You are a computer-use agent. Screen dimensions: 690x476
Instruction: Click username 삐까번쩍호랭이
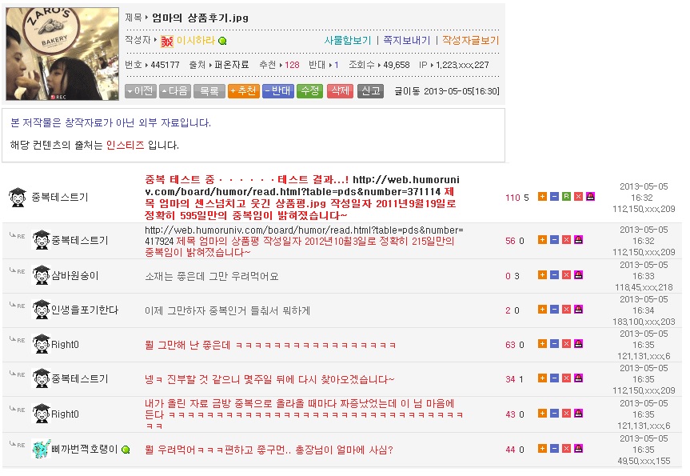(85, 449)
